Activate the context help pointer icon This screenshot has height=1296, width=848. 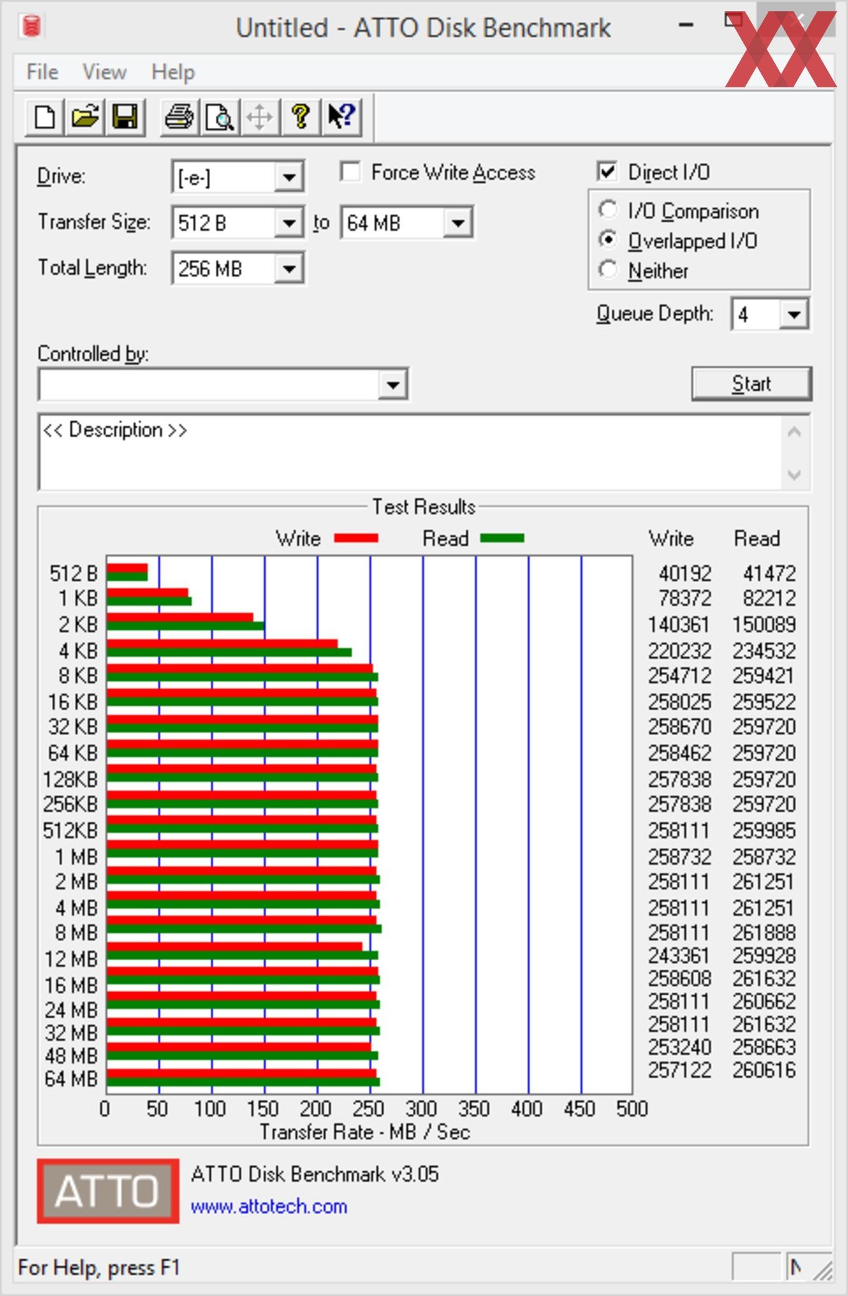[x=342, y=117]
